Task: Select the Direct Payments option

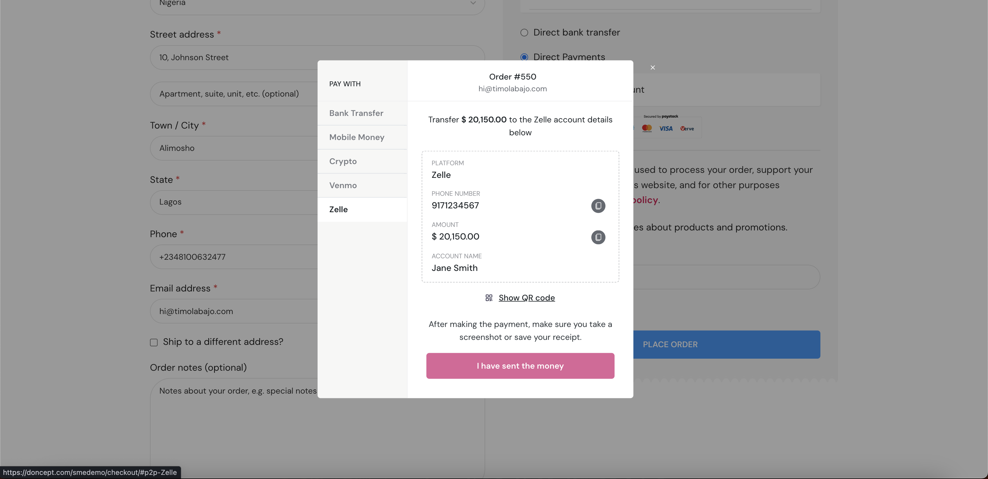Action: (524, 57)
